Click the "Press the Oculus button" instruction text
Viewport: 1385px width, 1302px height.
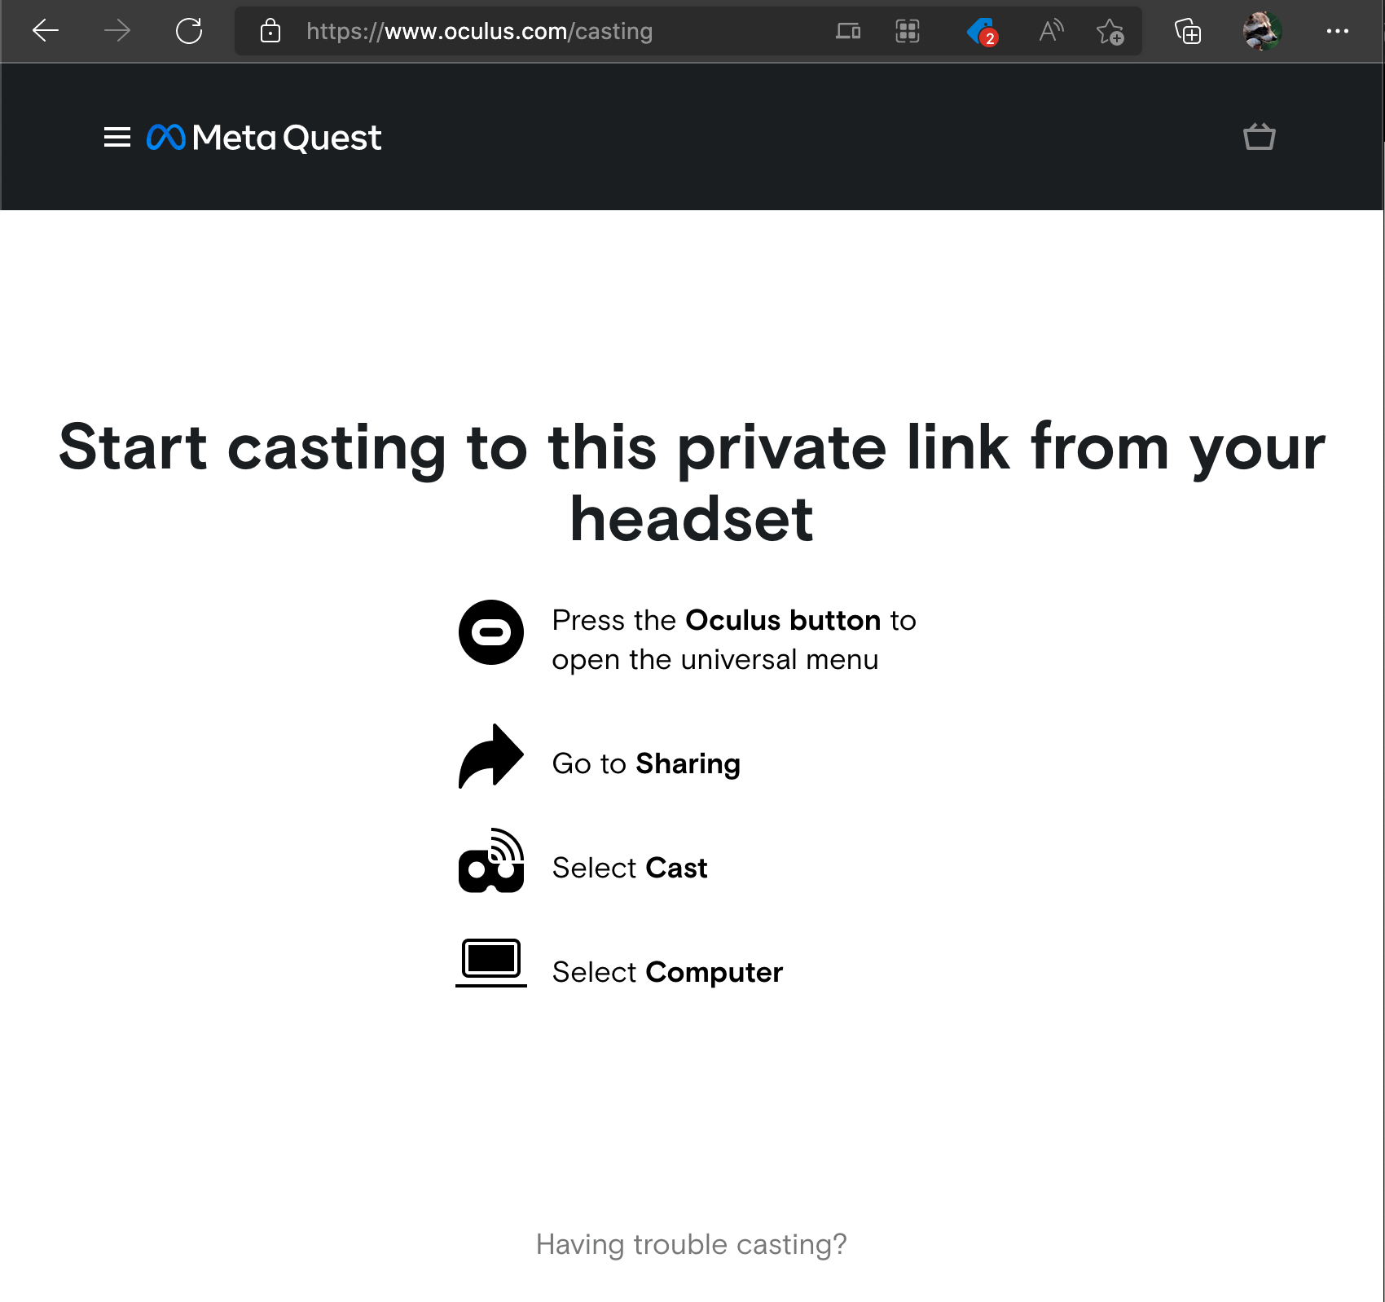(734, 640)
